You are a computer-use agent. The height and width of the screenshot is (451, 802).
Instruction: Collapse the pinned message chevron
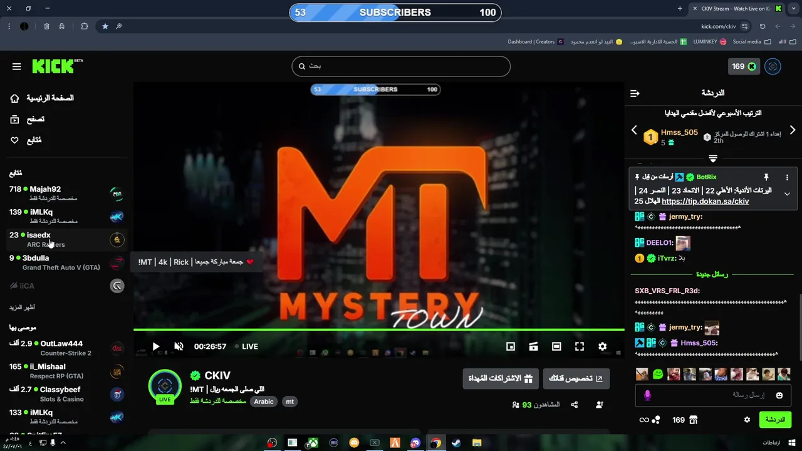787,194
